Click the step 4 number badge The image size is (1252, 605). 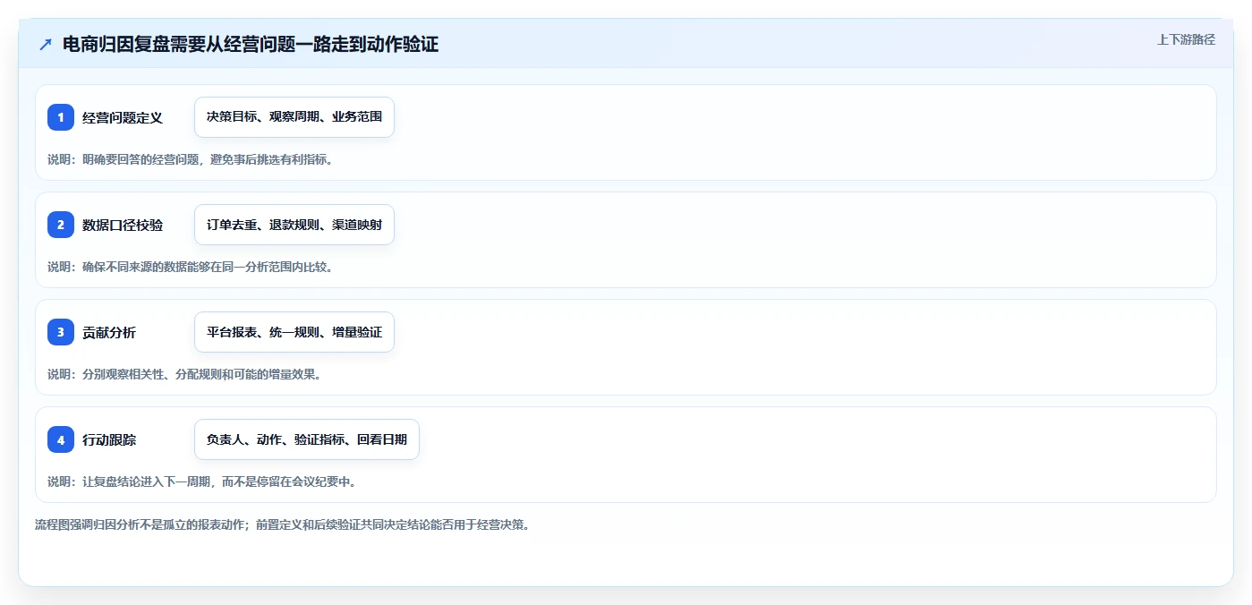(61, 439)
